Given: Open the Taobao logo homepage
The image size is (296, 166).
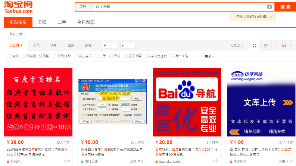Looking at the screenshot, I should tap(18, 7).
